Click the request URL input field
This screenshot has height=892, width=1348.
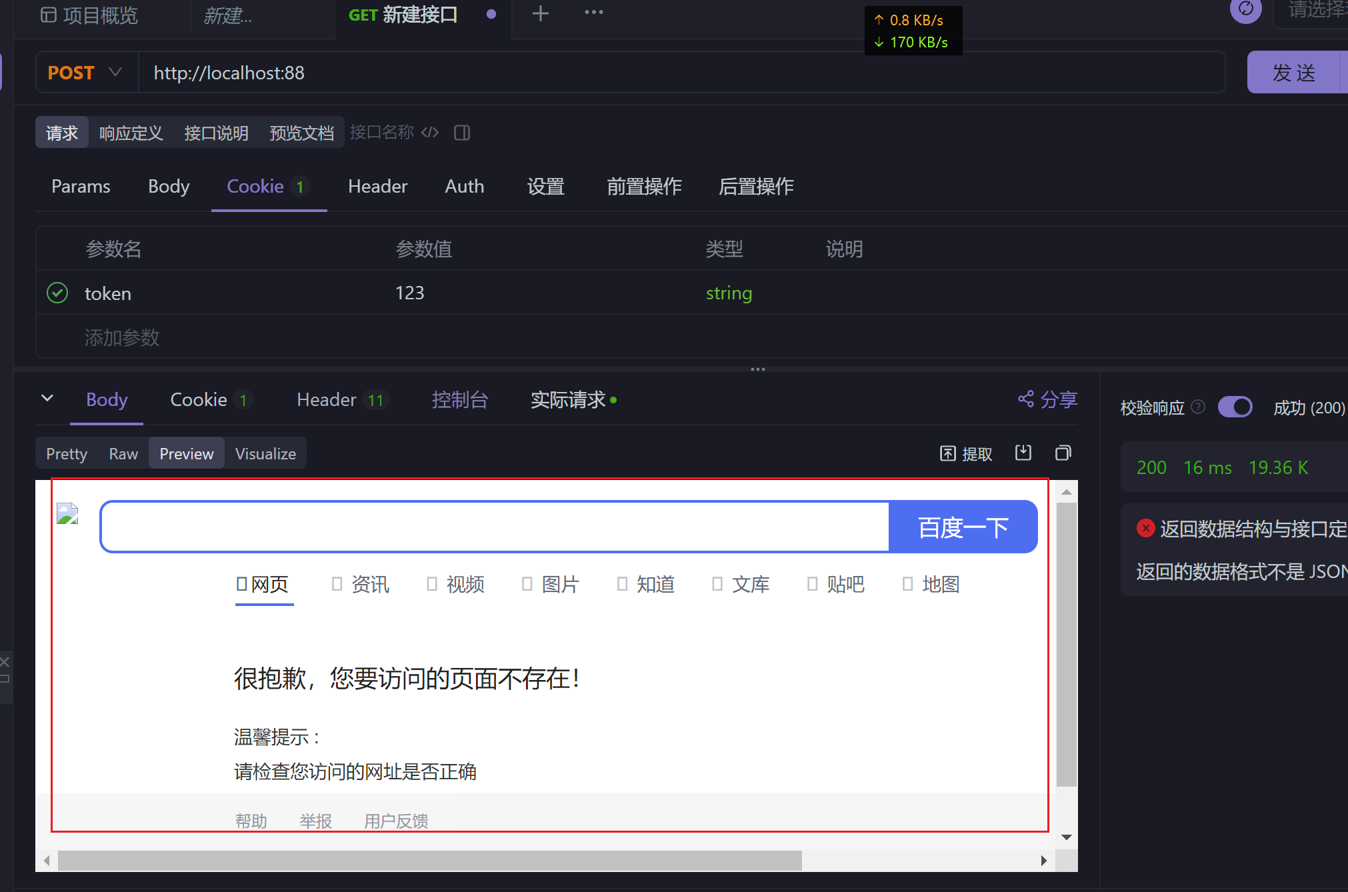coord(681,72)
